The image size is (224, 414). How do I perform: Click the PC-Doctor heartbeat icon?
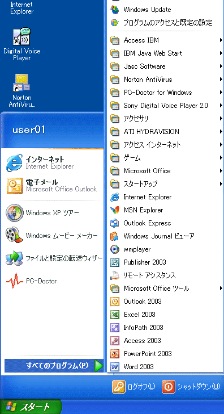click(x=14, y=281)
